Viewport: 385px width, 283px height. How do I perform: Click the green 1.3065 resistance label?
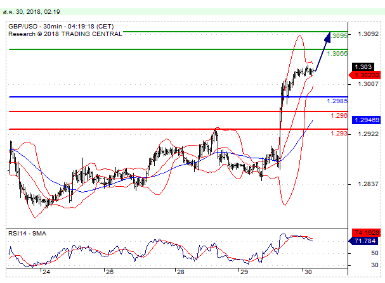click(337, 53)
